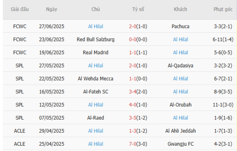Click the 6-11(1-4) corner kick result
The image size is (237, 151).
point(223,39)
